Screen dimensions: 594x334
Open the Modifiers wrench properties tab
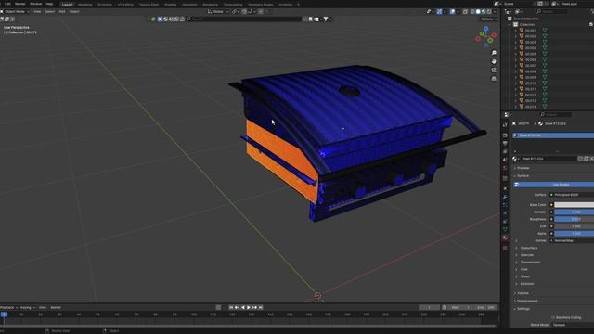point(505,197)
